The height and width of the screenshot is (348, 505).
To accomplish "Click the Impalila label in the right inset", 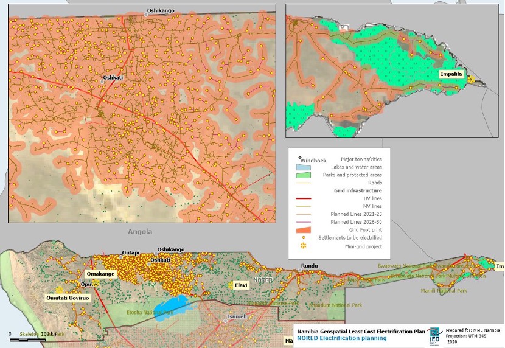I will [x=451, y=75].
